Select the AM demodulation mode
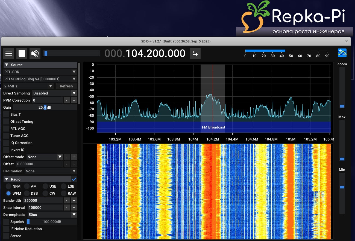Viewport: 355px width, 241px height. [27, 186]
